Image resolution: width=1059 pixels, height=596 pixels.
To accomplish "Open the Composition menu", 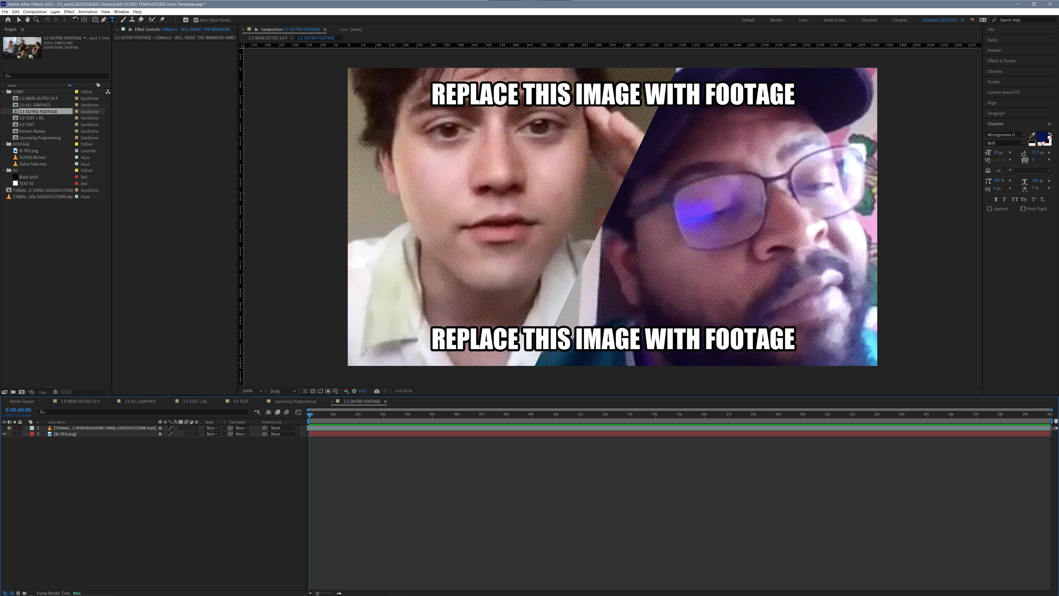I will (34, 11).
